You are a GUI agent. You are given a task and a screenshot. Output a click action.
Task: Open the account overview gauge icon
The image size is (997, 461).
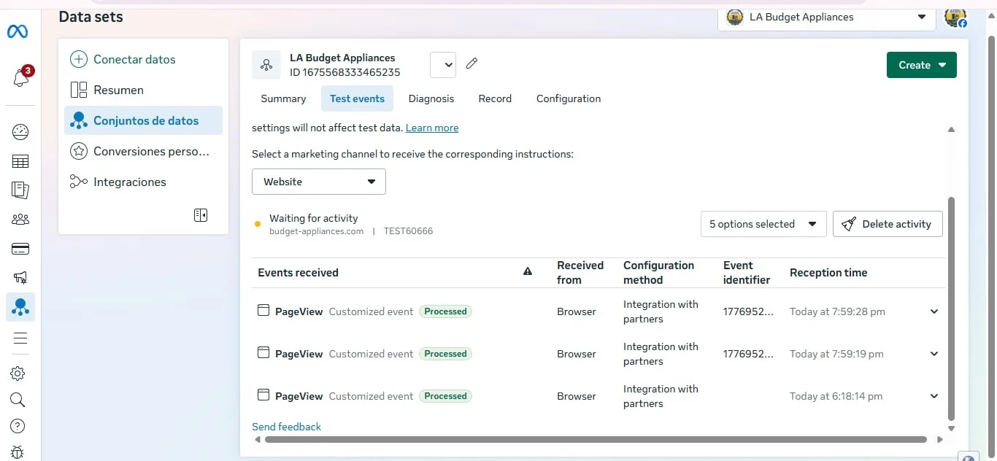(x=20, y=132)
